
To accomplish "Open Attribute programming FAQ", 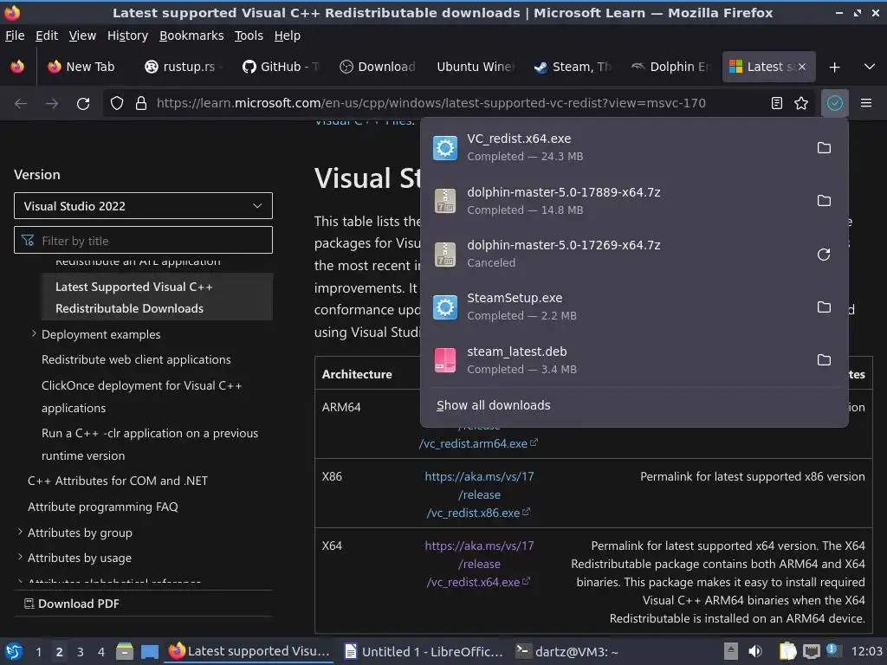I will 103,507.
